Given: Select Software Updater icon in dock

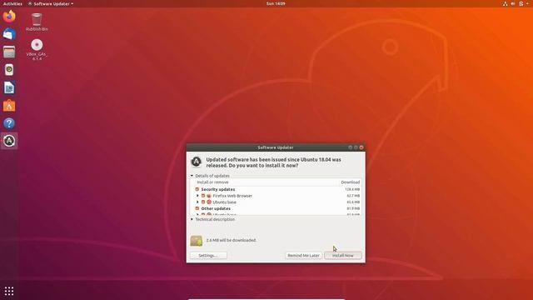Looking at the screenshot, I should tap(9, 141).
